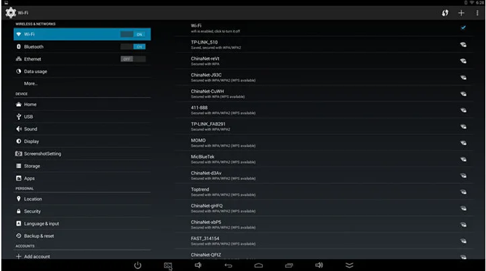The width and height of the screenshot is (486, 271).
Task: Select FAST_314154 network name
Action: point(205,239)
